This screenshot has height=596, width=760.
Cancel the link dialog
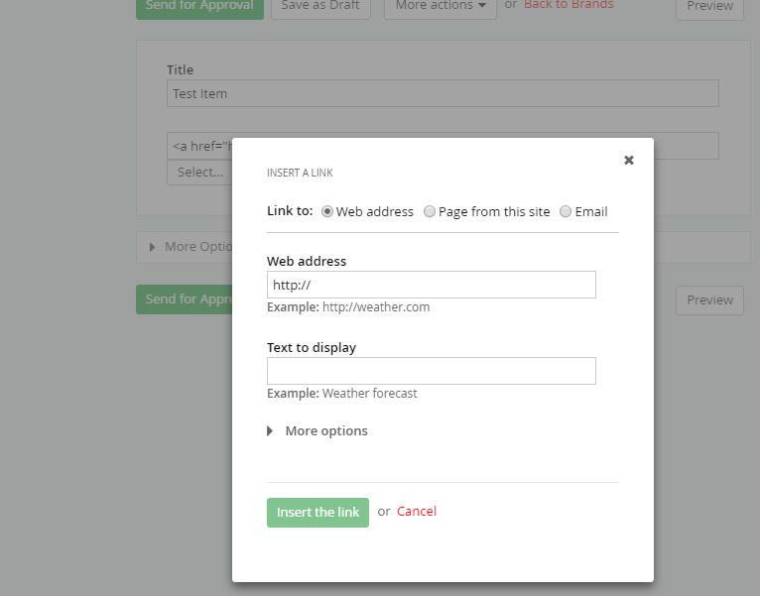click(417, 511)
